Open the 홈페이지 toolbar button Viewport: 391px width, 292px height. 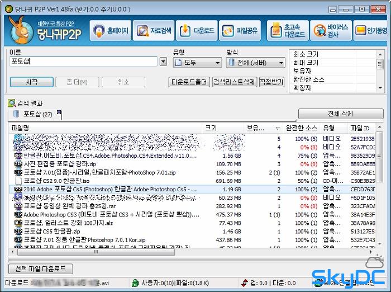tap(111, 30)
